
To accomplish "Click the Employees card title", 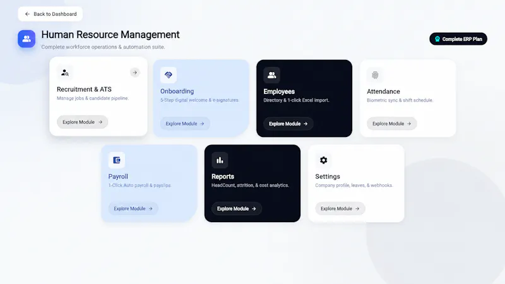I will click(279, 92).
